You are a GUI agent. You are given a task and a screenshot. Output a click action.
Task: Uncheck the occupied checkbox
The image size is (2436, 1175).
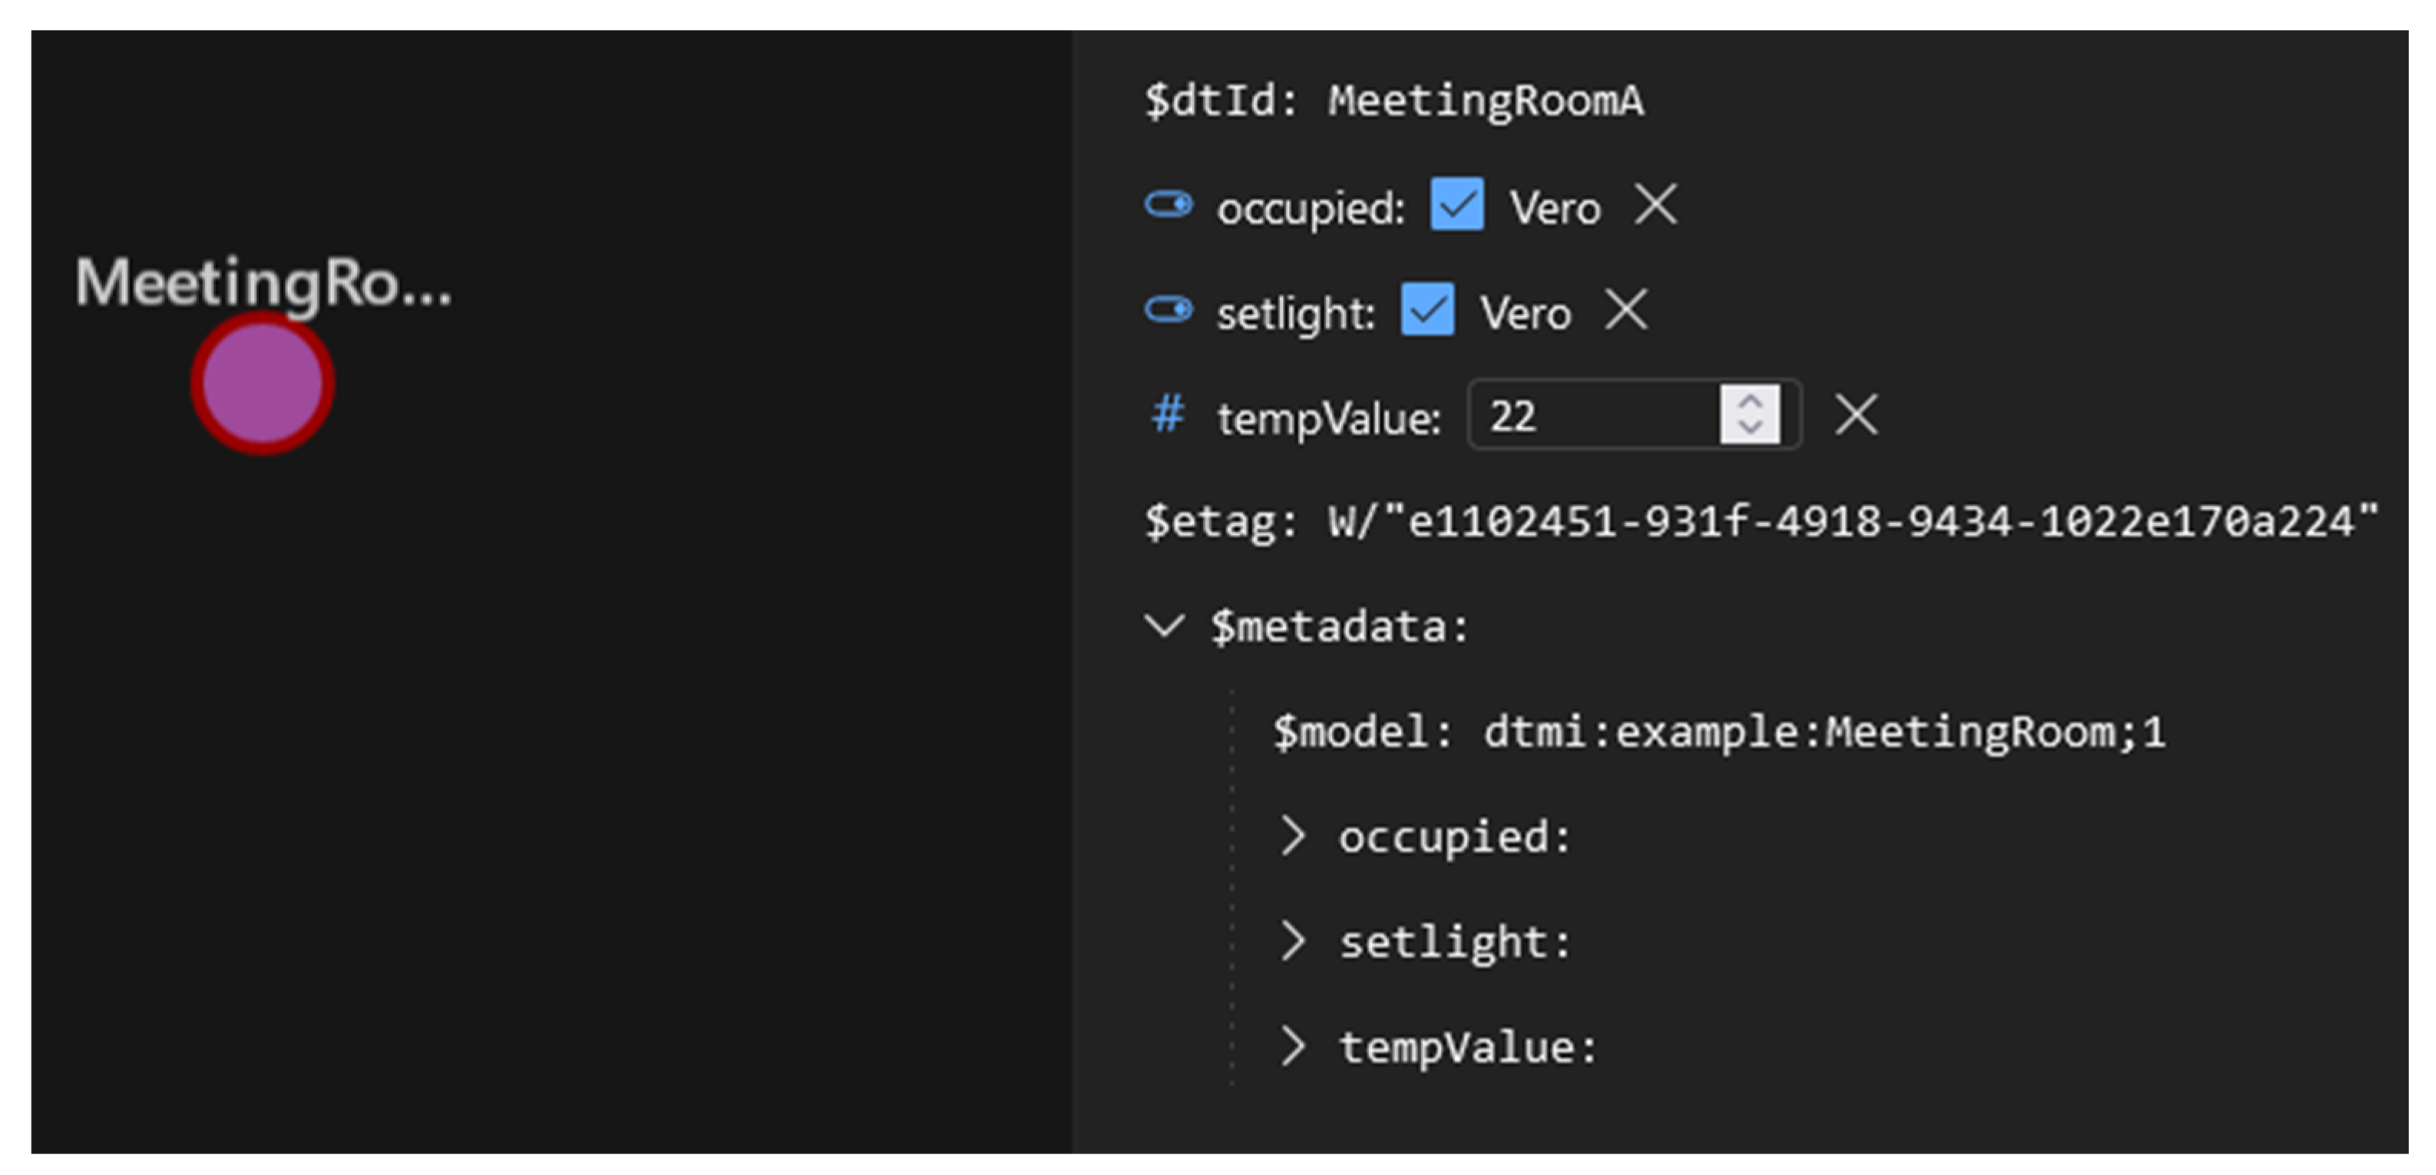click(x=1456, y=204)
